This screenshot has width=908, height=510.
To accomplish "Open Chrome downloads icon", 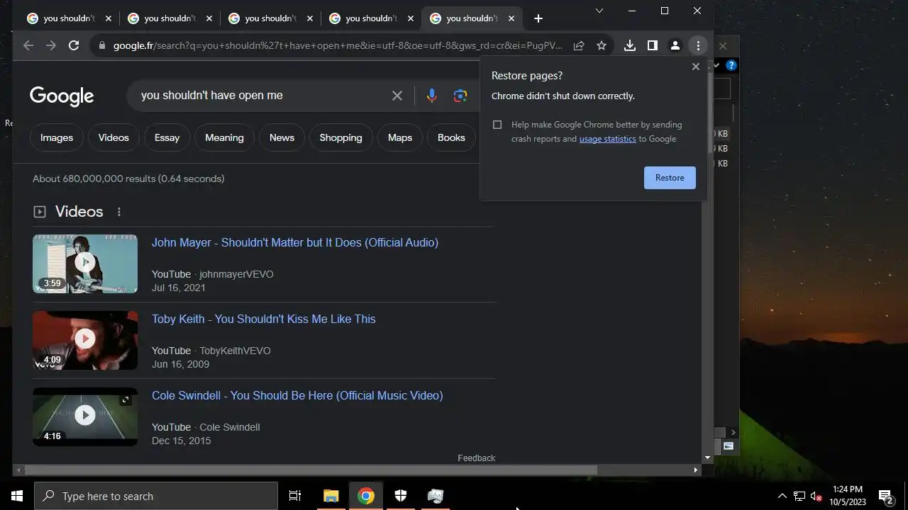I will pos(629,45).
